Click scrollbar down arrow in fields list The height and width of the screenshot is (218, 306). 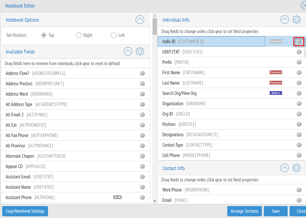click(155, 201)
